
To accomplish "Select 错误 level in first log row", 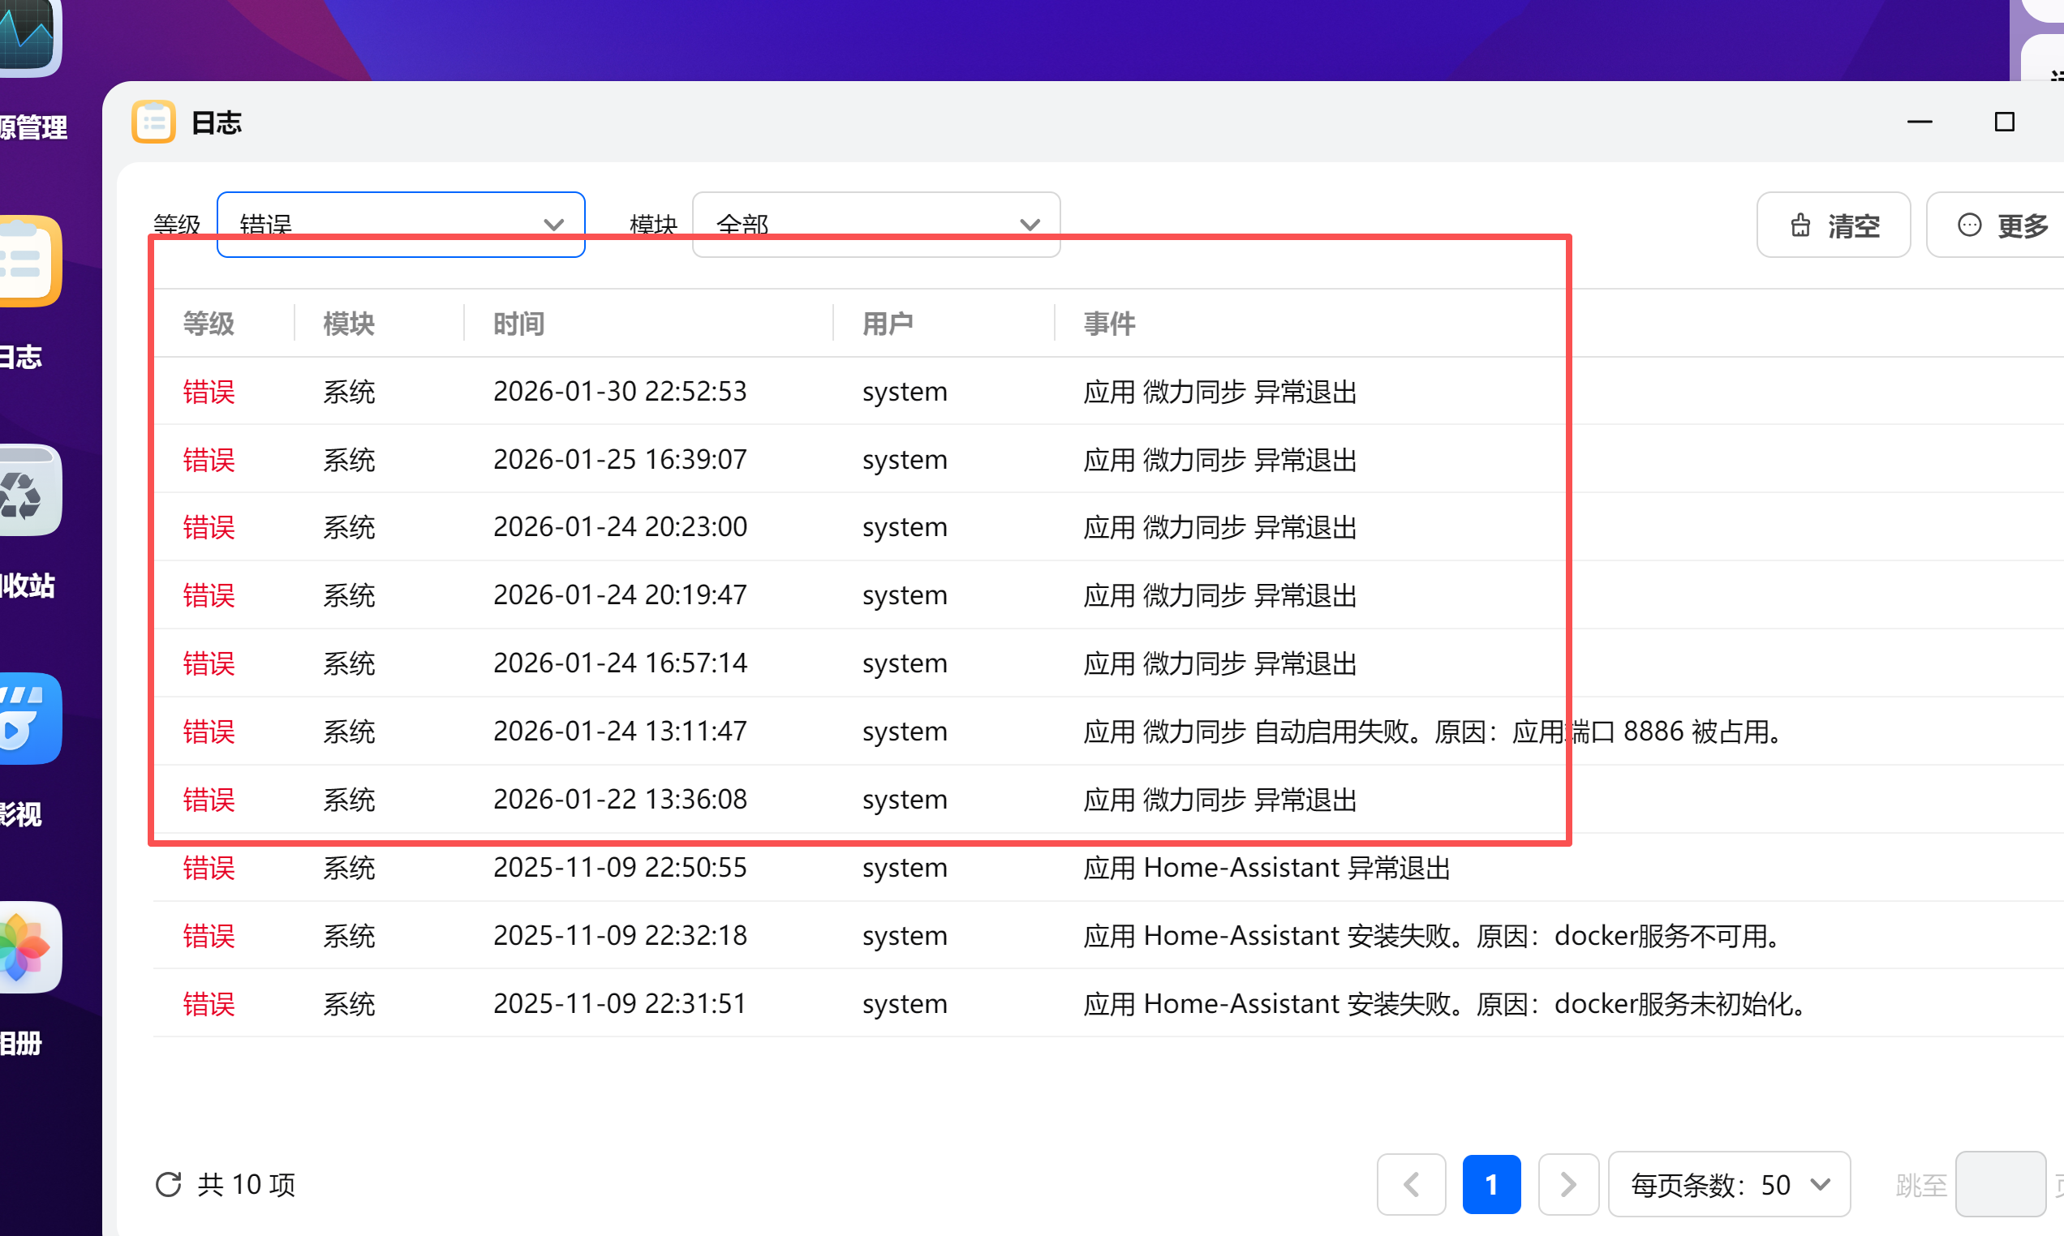I will 209,392.
